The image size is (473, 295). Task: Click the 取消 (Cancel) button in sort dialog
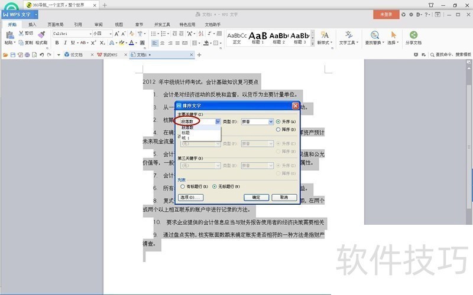(284, 198)
